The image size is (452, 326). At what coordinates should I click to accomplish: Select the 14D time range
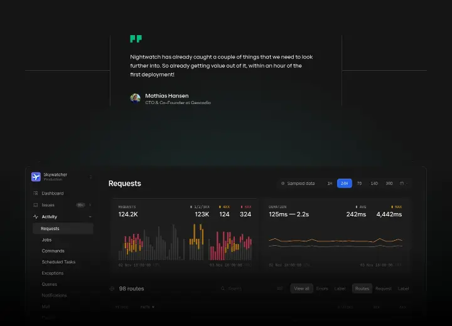point(374,184)
